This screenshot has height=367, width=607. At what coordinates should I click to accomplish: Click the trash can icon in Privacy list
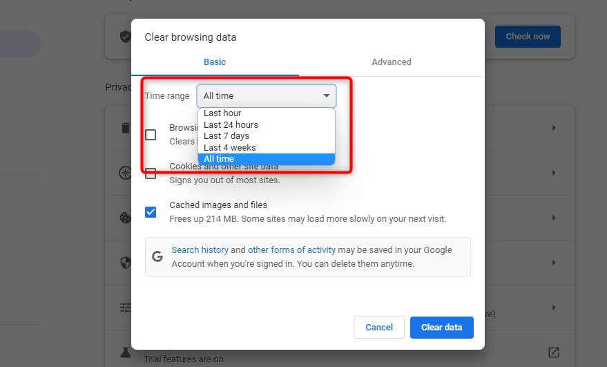[x=125, y=128]
